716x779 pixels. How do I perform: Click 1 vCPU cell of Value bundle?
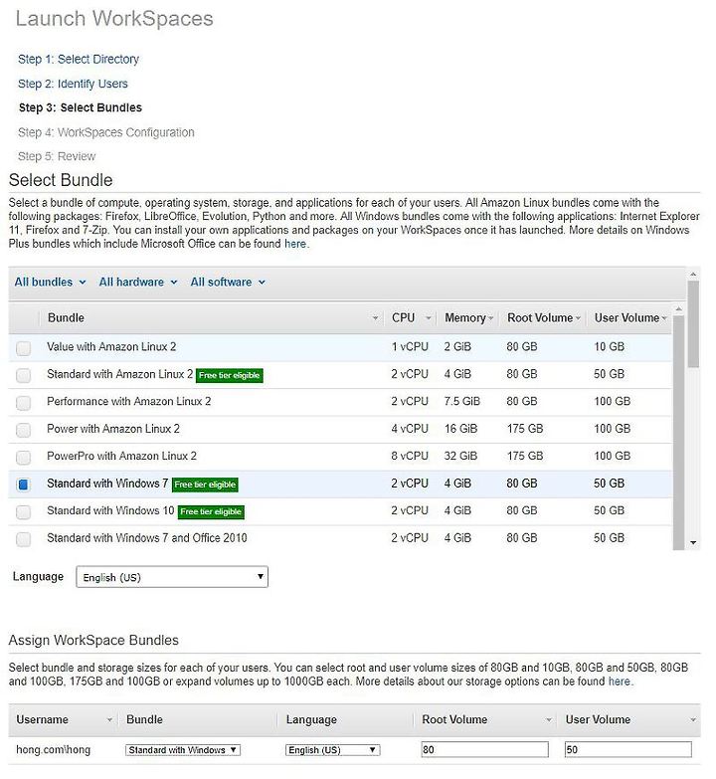tap(410, 347)
